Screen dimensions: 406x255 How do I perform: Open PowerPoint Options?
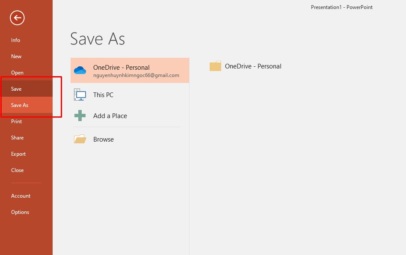pos(20,212)
